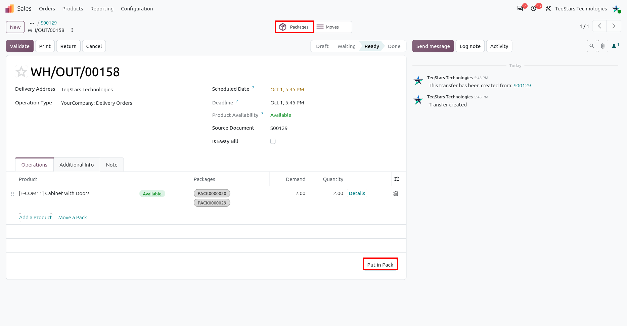Click the Return button

click(69, 46)
